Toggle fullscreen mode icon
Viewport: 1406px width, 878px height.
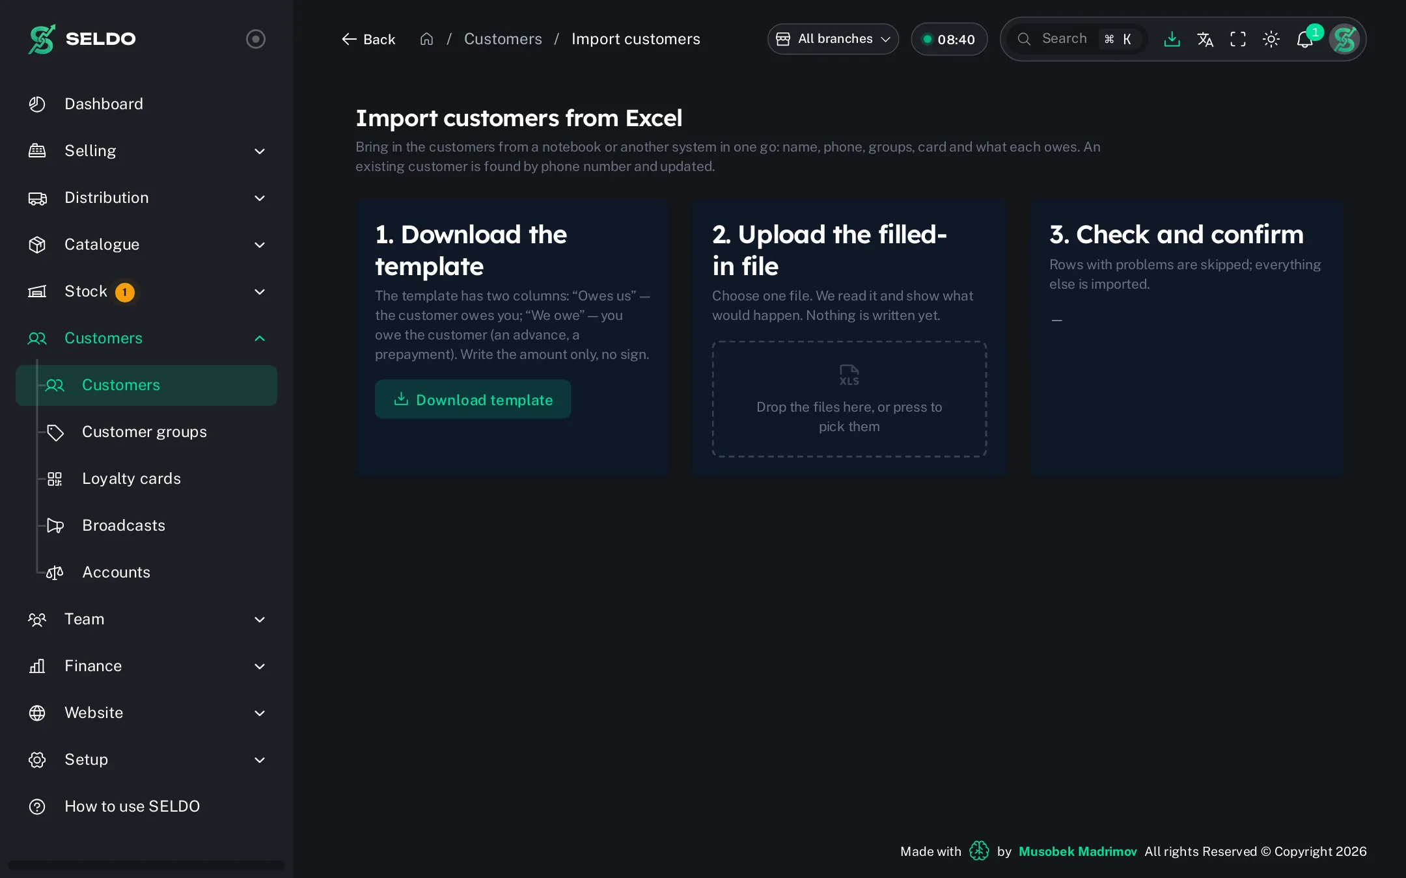[x=1238, y=39]
